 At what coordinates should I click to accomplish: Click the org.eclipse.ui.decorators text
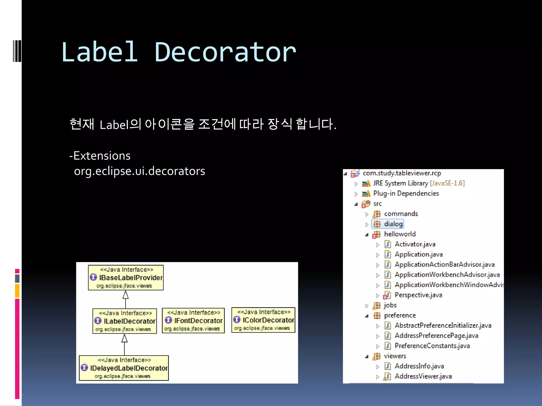click(139, 171)
